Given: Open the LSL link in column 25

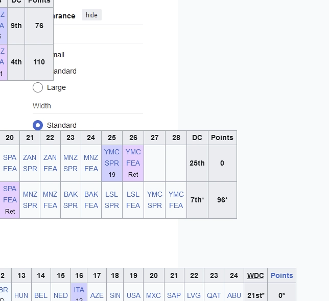Looking at the screenshot, I should coord(112,195).
